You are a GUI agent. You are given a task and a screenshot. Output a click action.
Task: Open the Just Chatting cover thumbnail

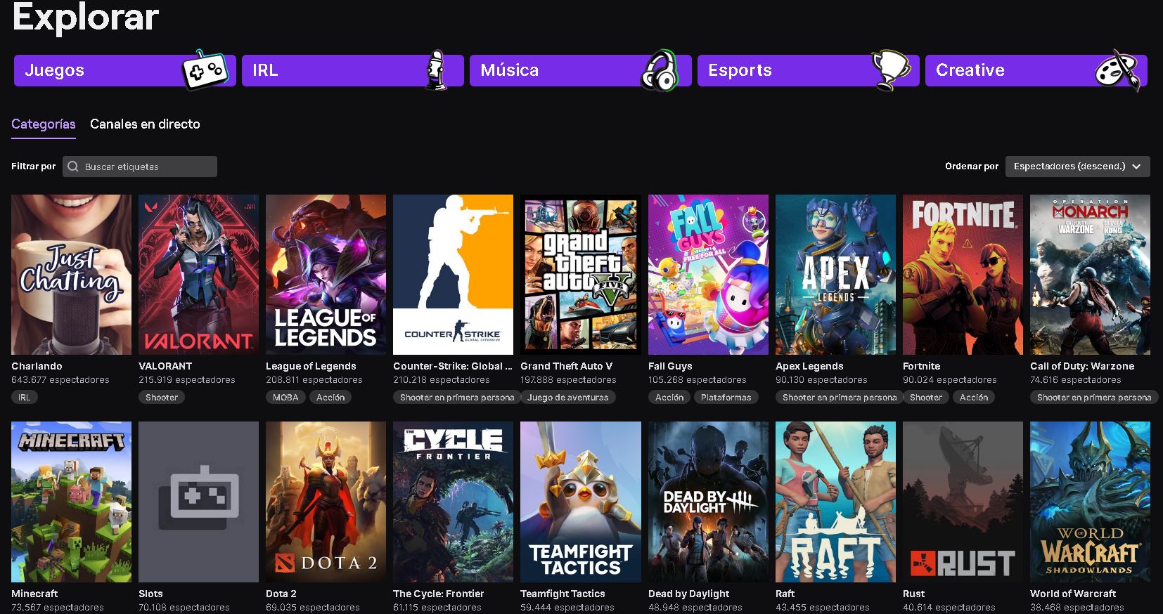[71, 275]
